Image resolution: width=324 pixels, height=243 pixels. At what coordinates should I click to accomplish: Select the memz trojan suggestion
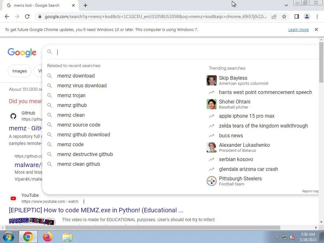coord(71,96)
